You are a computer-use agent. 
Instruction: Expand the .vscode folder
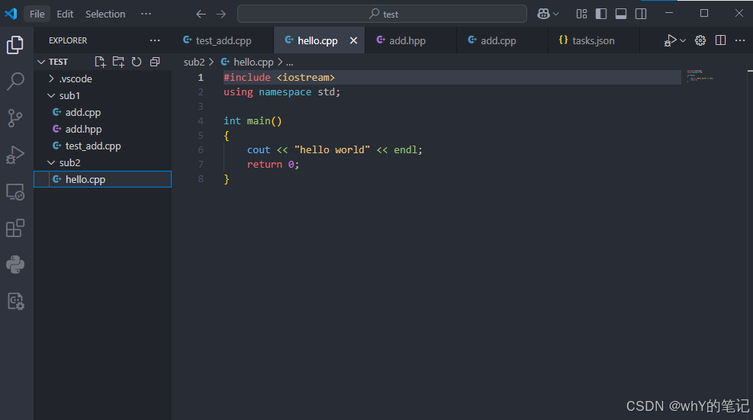[51, 79]
